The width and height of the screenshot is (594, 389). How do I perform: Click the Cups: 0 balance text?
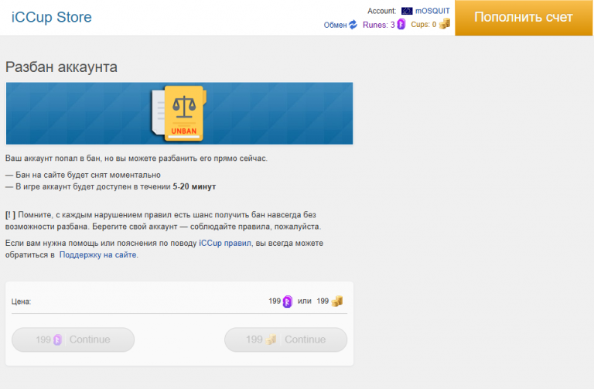(424, 25)
